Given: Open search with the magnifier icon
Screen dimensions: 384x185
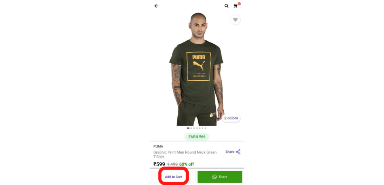Looking at the screenshot, I should click(x=226, y=6).
